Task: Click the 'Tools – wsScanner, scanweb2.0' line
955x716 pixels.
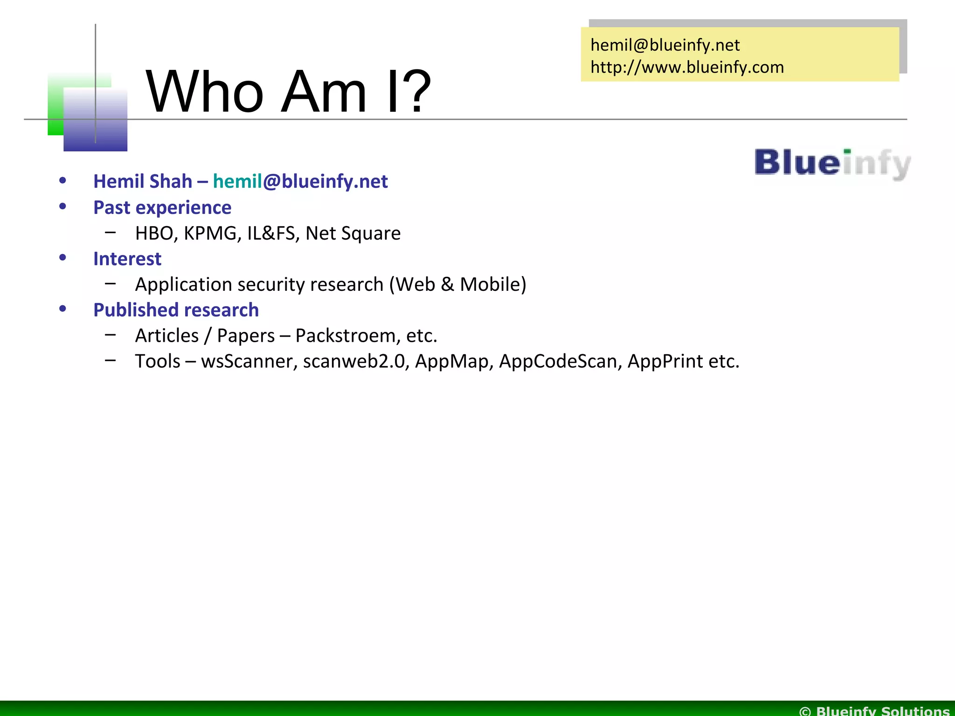Action: tap(437, 361)
